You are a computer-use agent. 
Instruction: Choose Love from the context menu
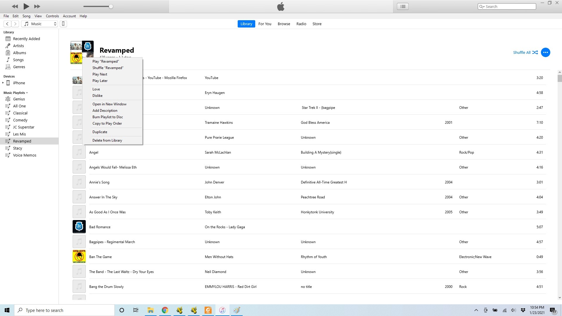coord(96,89)
